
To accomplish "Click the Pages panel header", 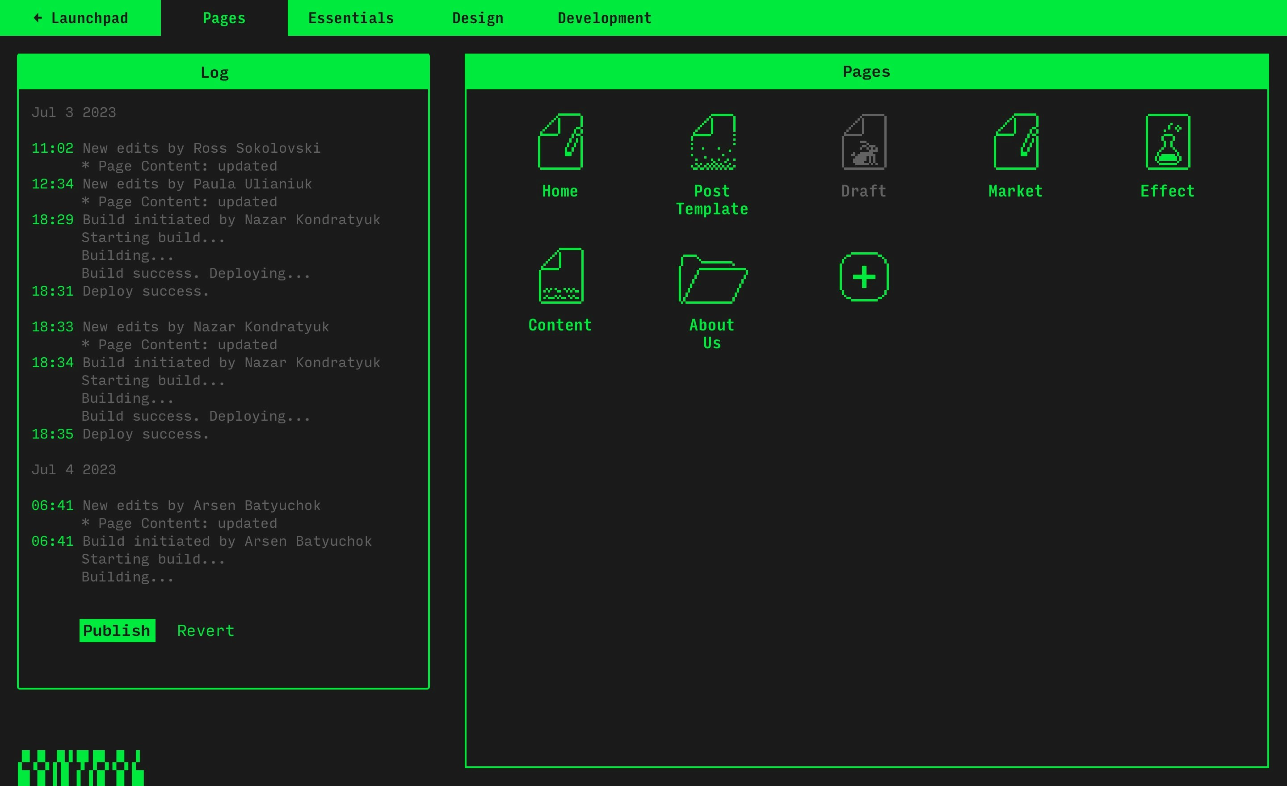I will pyautogui.click(x=866, y=71).
